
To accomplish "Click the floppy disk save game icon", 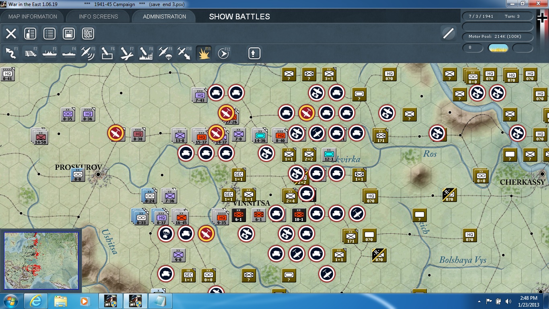I will tap(69, 33).
